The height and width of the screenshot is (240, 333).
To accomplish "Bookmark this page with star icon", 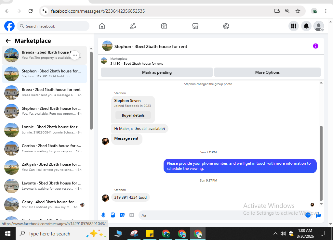I will [298, 11].
